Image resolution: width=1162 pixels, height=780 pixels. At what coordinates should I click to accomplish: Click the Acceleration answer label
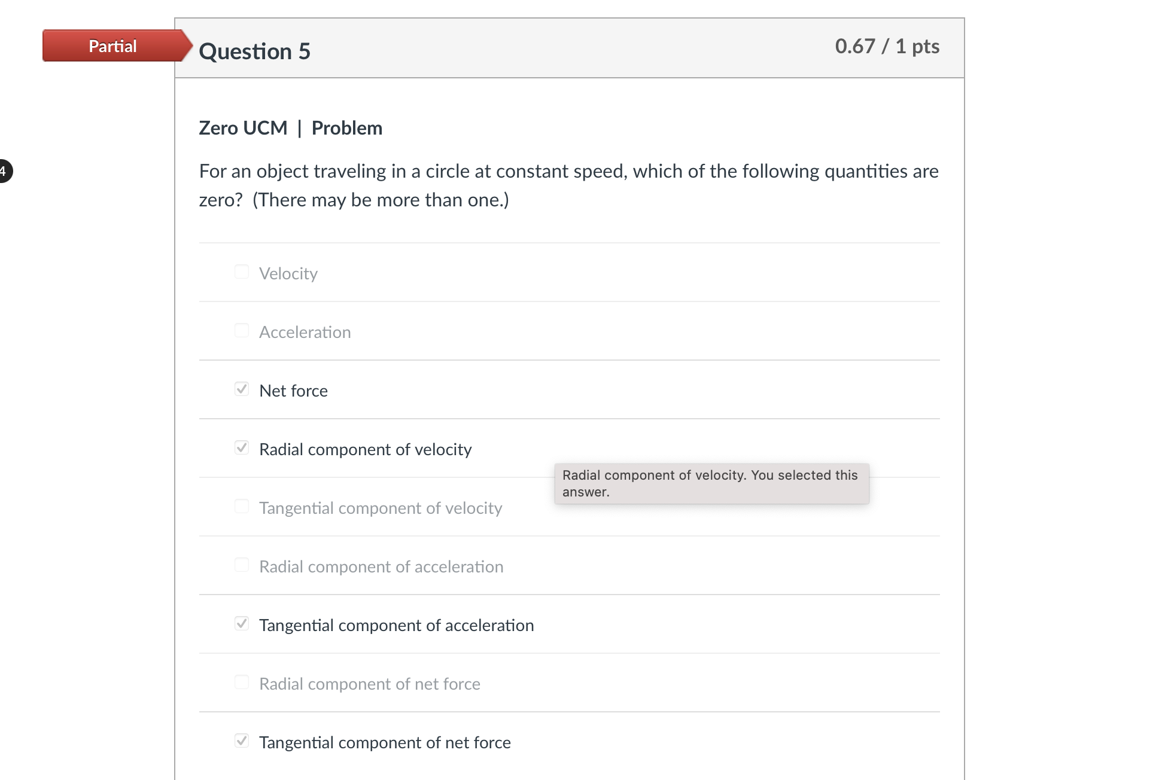(305, 331)
